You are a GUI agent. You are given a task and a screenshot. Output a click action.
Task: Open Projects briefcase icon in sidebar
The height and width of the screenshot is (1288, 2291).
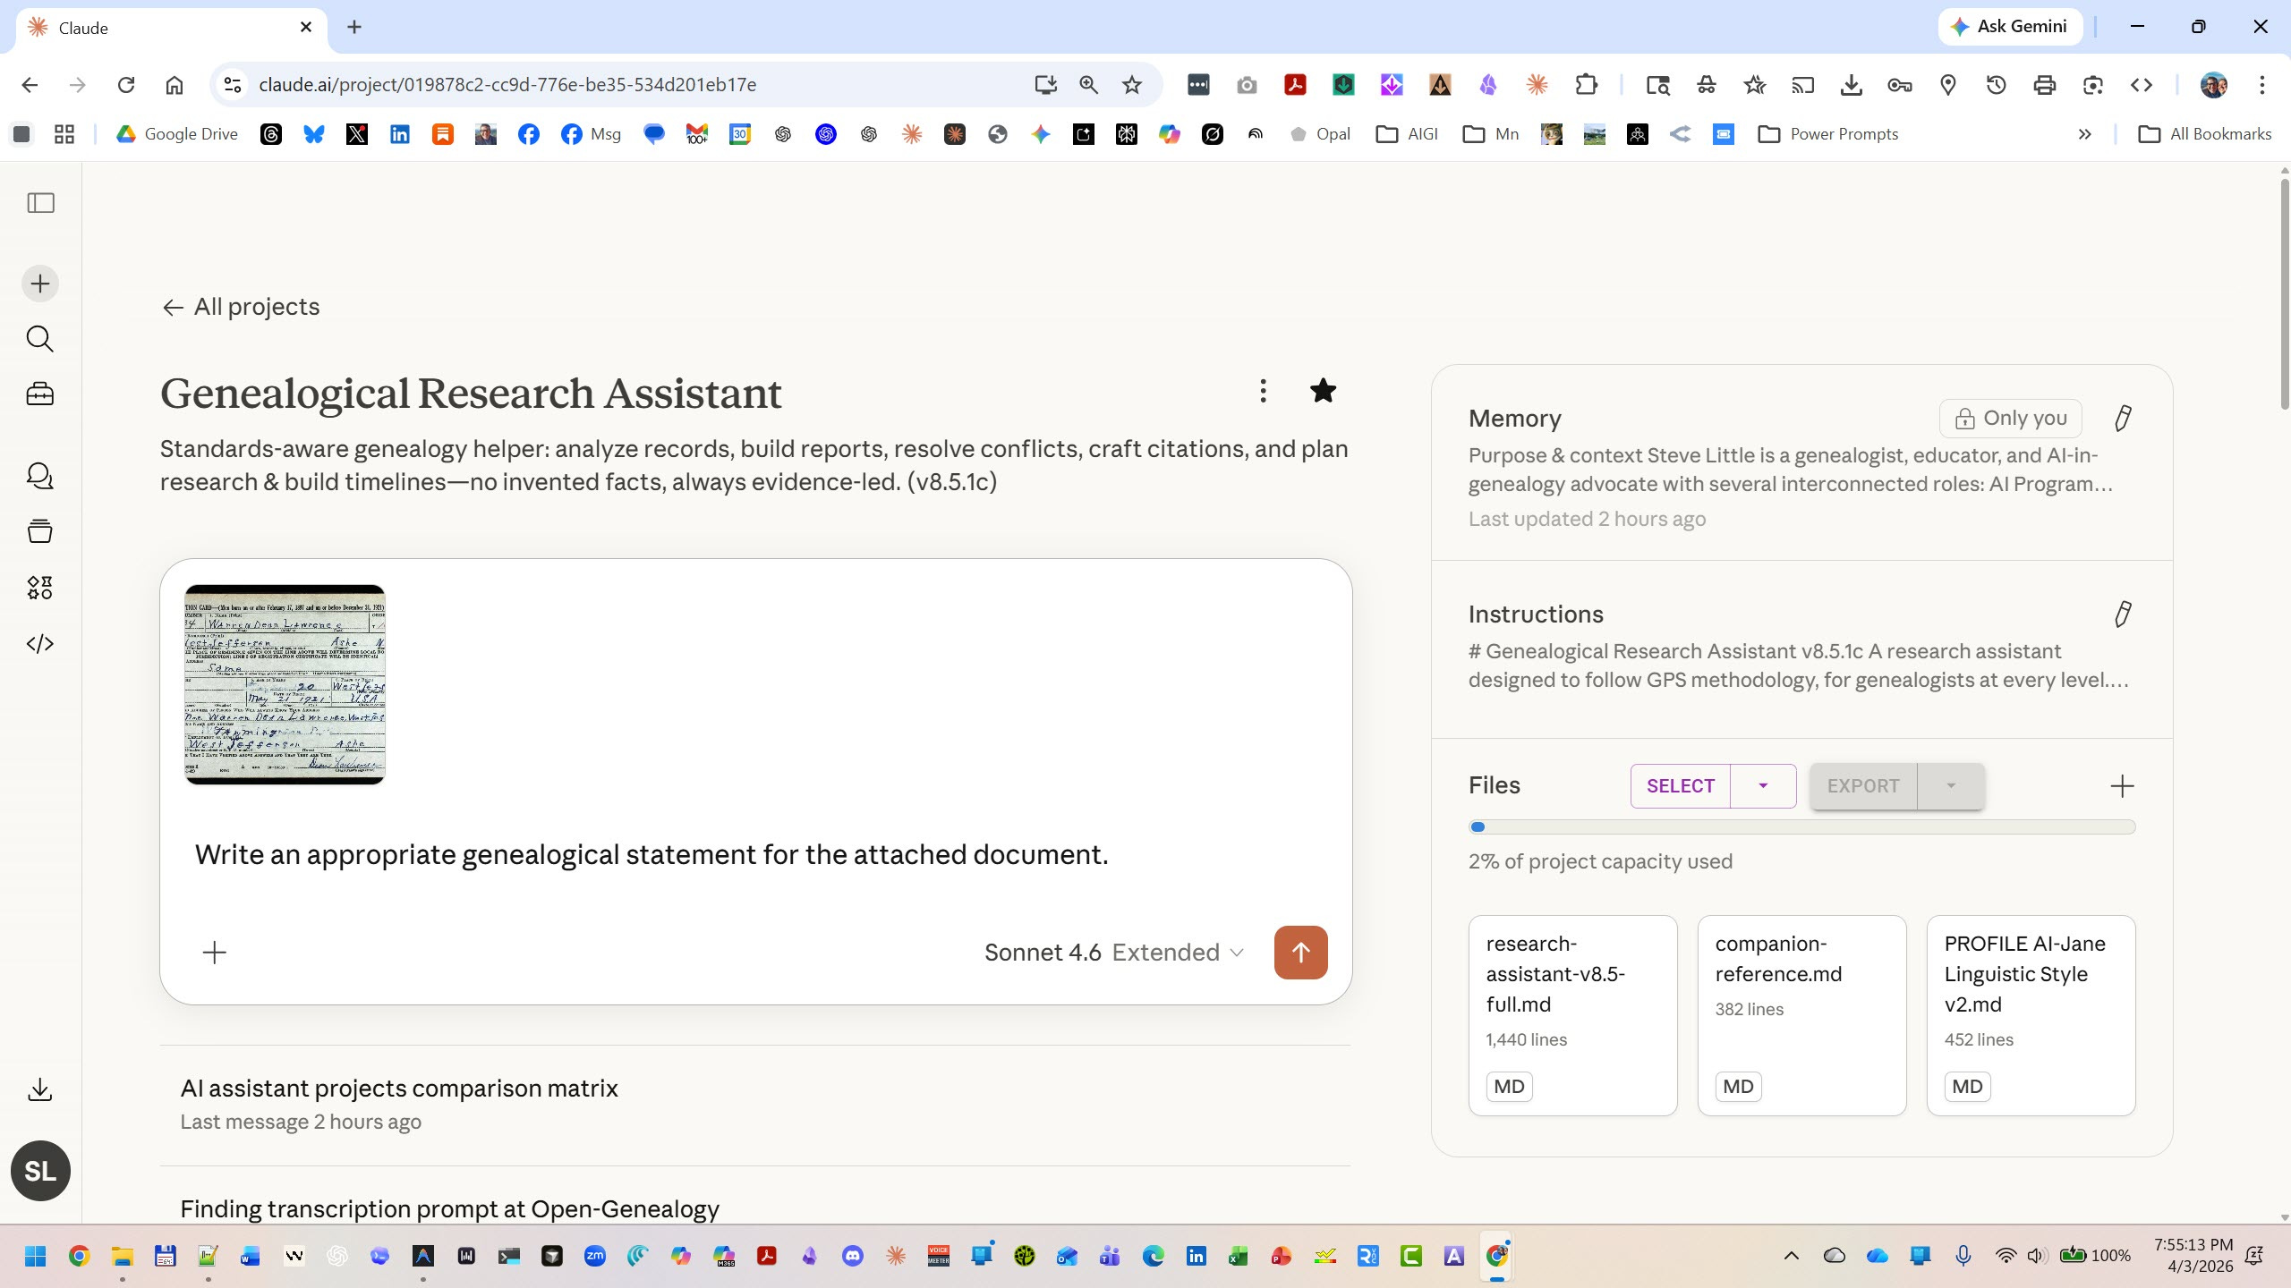pyautogui.click(x=40, y=394)
